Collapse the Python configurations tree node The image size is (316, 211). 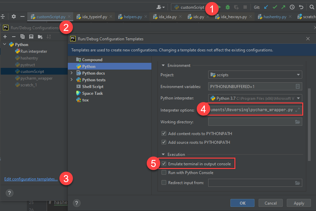point(5,44)
